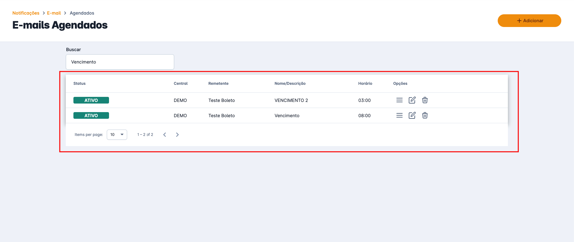
Task: Expand the Items per page dropdown
Action: pyautogui.click(x=117, y=135)
